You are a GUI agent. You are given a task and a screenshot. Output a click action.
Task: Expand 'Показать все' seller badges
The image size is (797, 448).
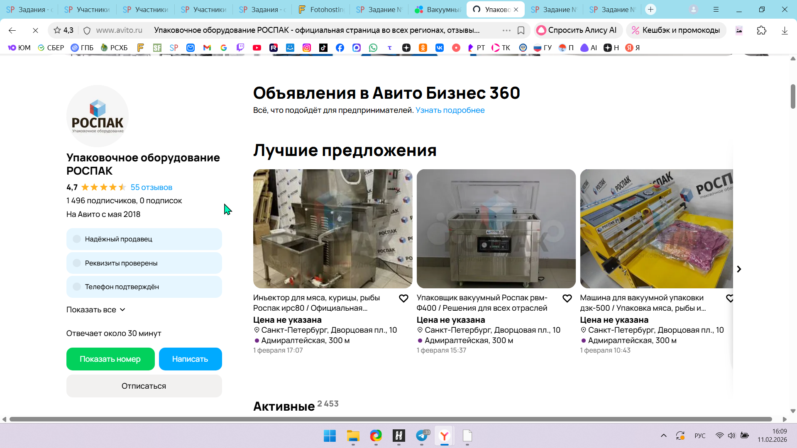coord(96,310)
